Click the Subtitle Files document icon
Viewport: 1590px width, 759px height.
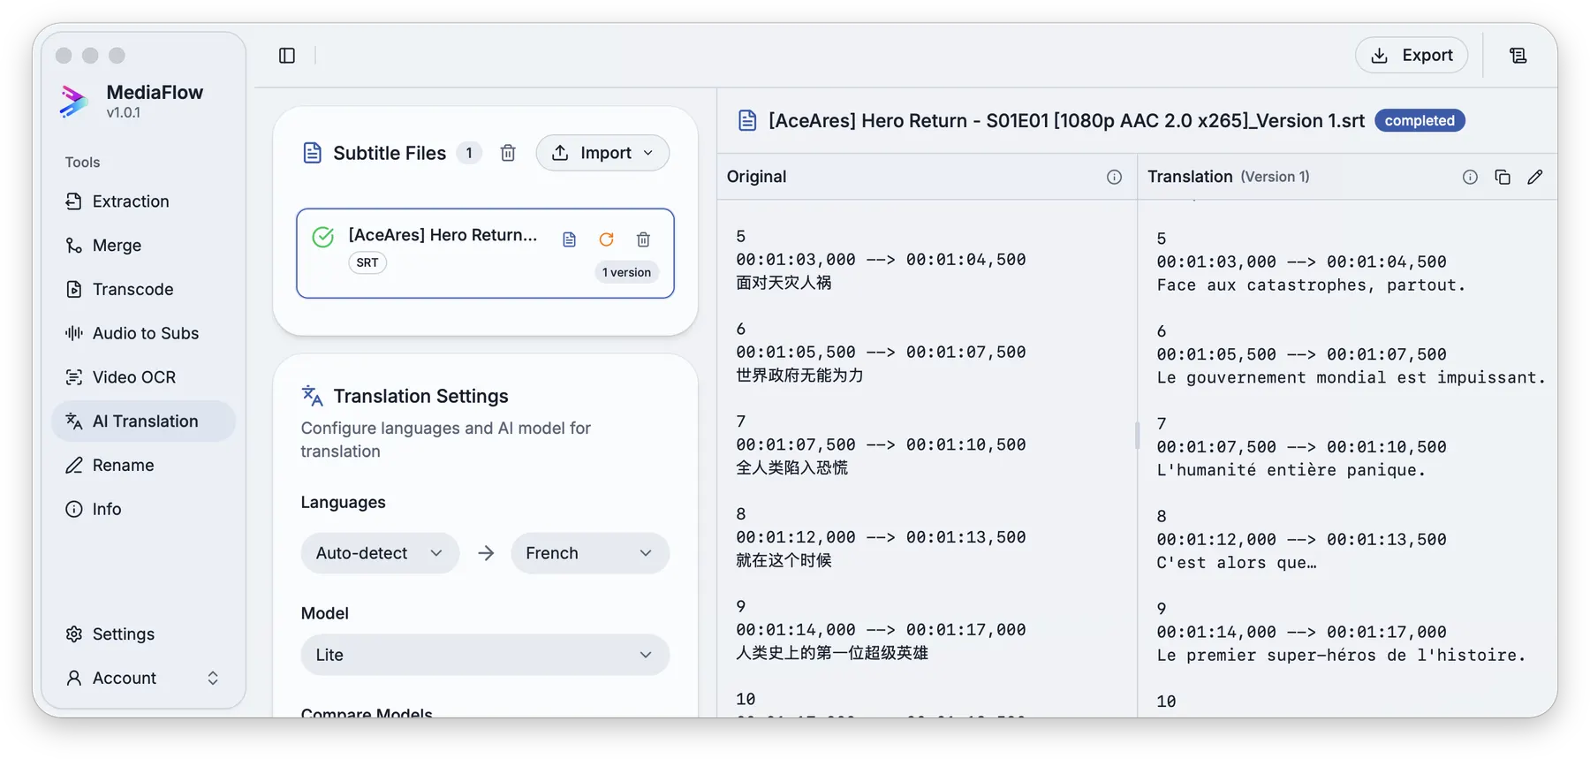tap(312, 153)
